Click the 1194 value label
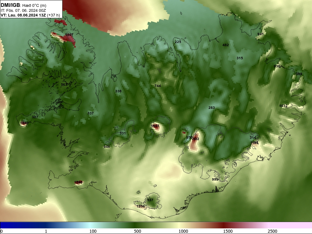 pyautogui.click(x=254, y=143)
